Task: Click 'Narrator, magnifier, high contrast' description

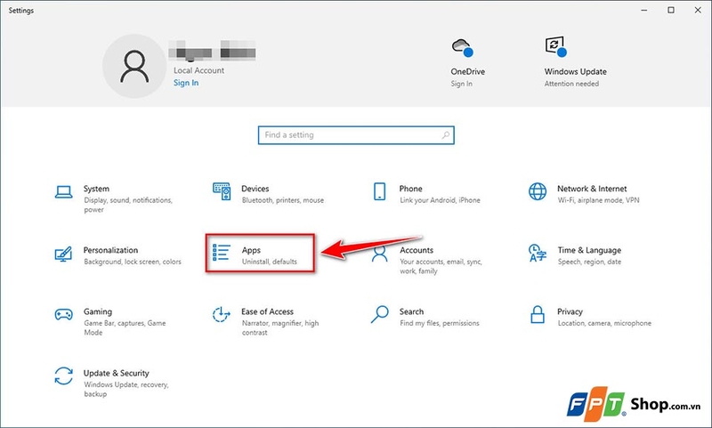Action: (x=280, y=327)
